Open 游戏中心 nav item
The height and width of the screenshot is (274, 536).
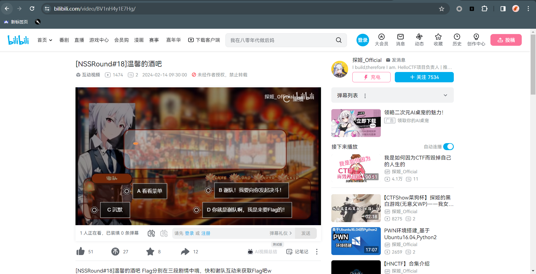[99, 40]
